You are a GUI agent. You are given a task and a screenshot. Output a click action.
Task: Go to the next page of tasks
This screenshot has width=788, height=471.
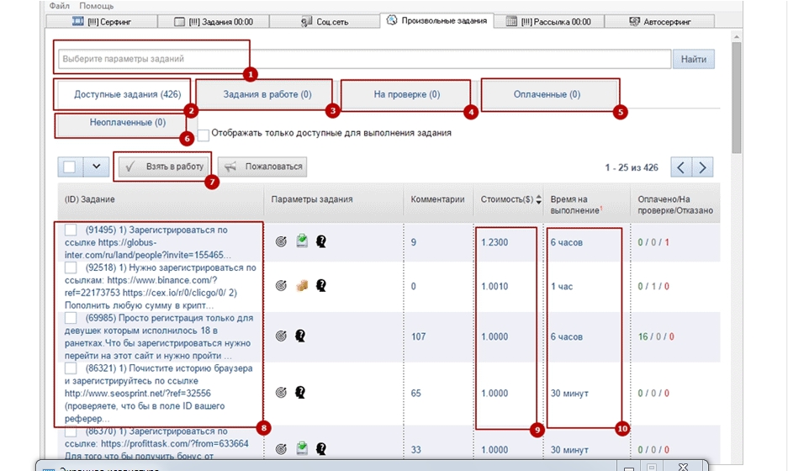pos(702,167)
